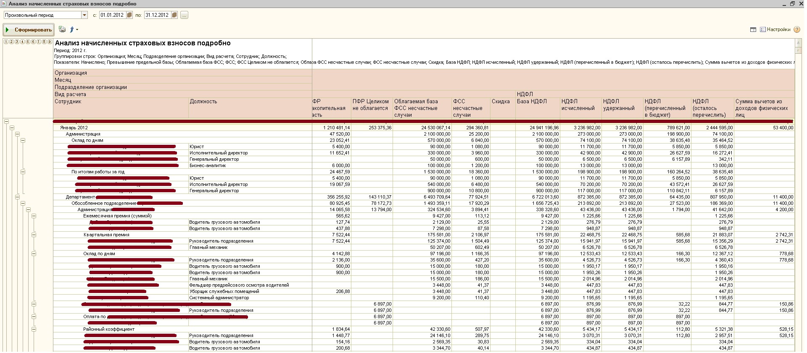Click the Должность column header
Image resolution: width=807 pixels, height=353 pixels.
pos(250,108)
